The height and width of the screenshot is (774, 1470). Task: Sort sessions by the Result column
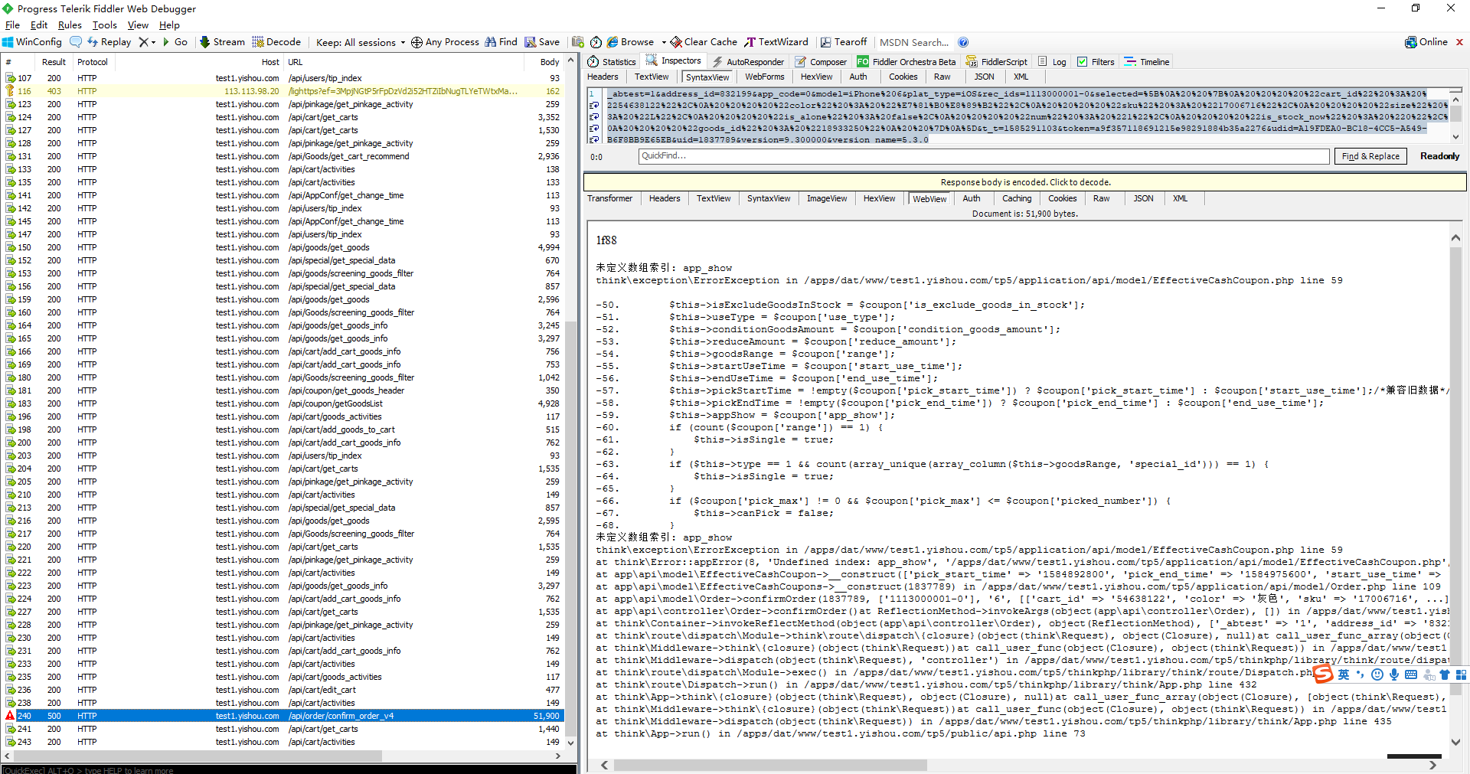(54, 62)
